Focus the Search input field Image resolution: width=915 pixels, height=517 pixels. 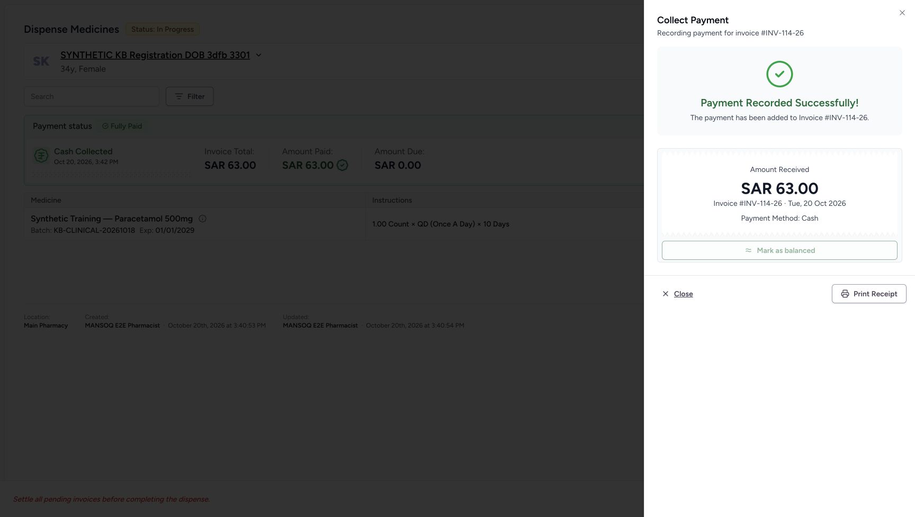pos(92,96)
